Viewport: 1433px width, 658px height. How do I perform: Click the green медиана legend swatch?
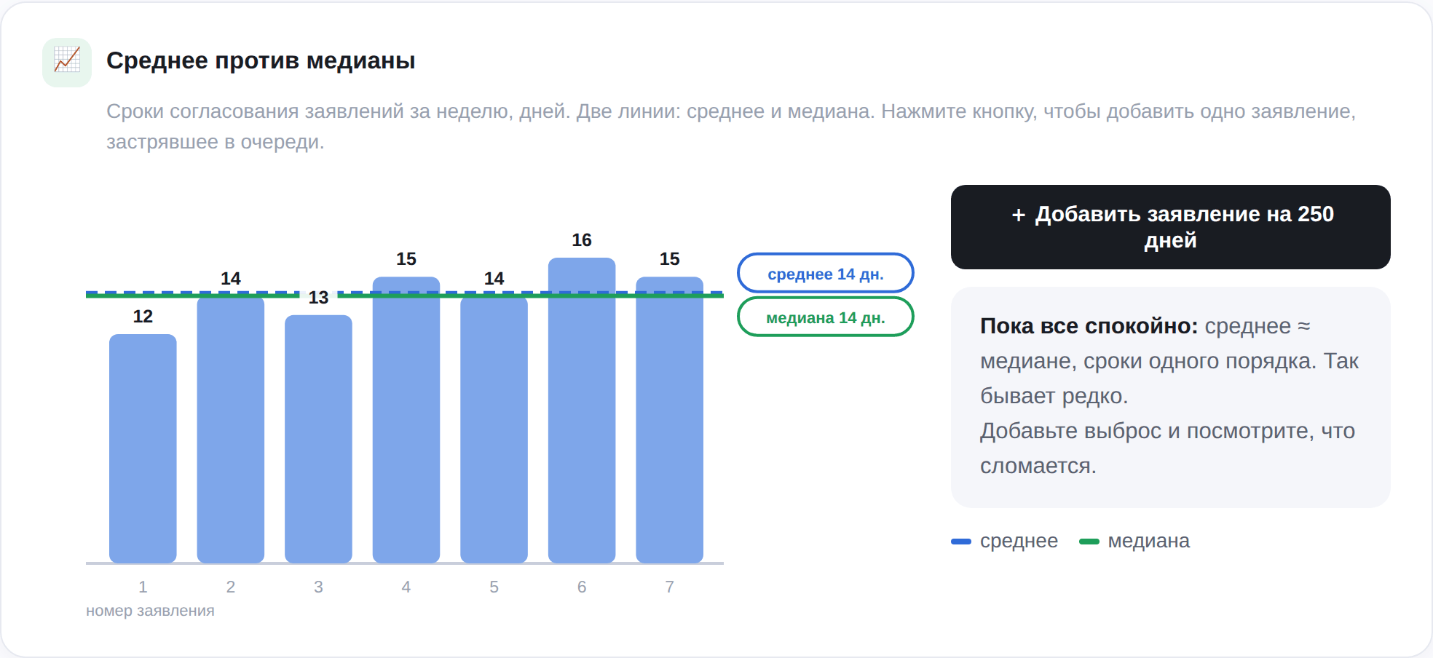(x=1089, y=542)
